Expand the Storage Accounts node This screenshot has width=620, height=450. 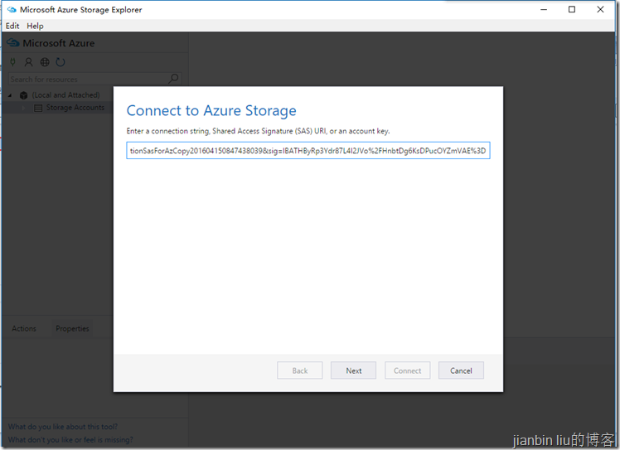coord(24,108)
